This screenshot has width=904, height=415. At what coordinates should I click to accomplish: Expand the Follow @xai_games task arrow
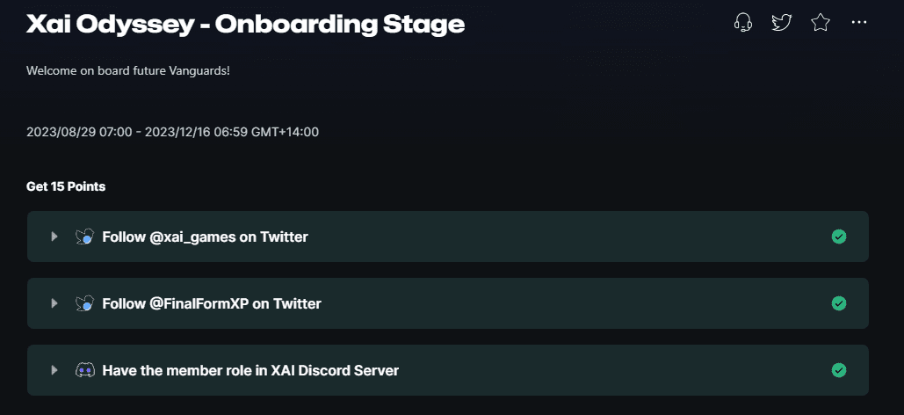pos(54,237)
